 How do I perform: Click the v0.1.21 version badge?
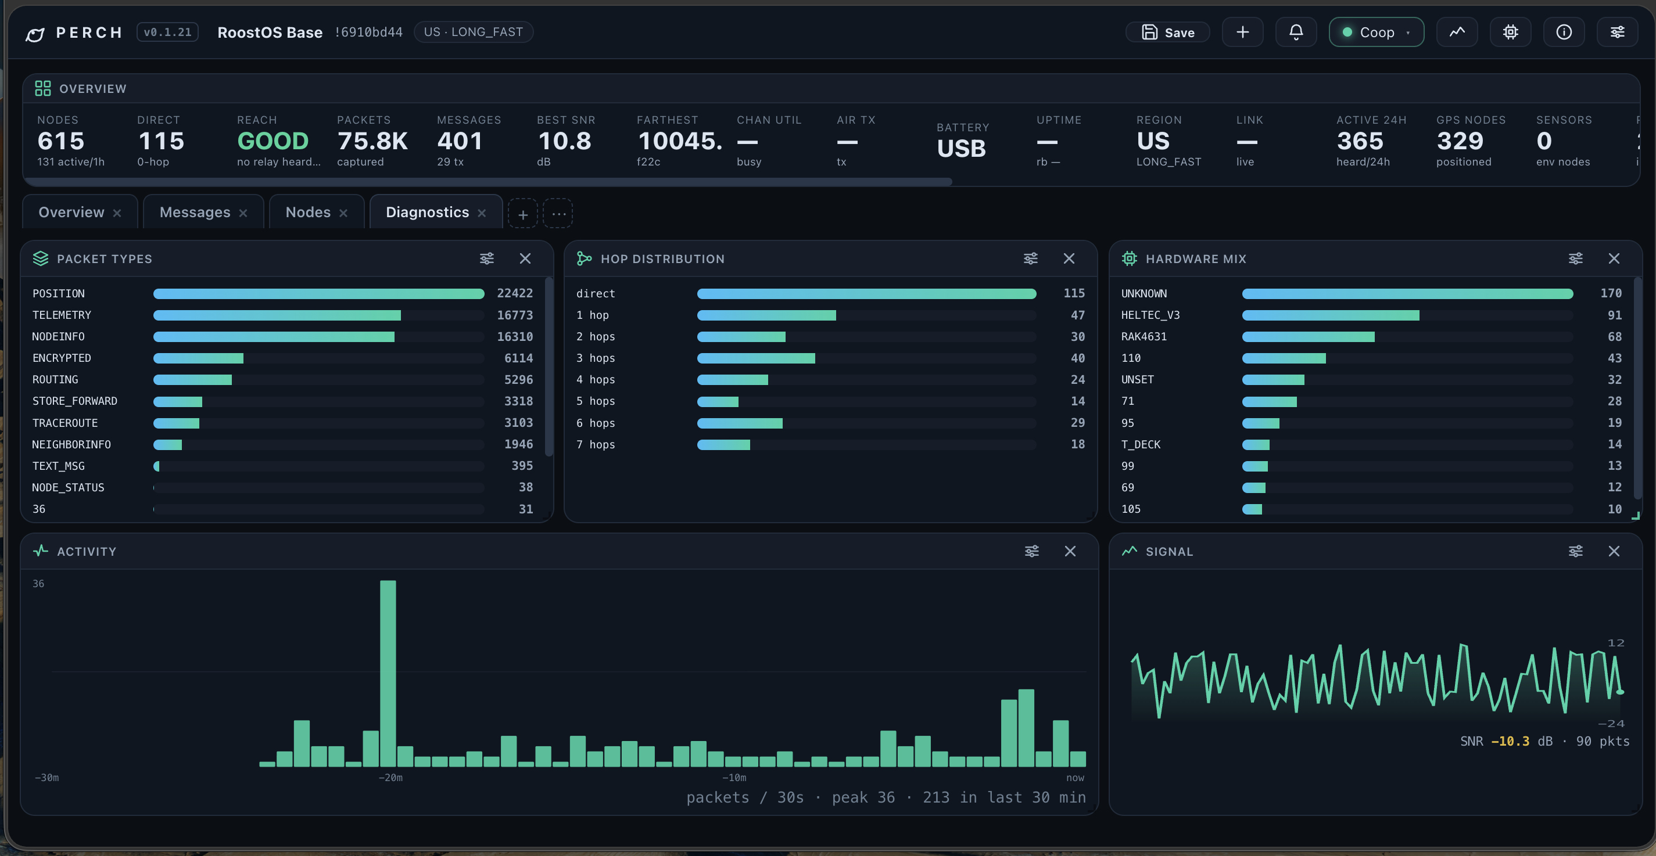[167, 32]
